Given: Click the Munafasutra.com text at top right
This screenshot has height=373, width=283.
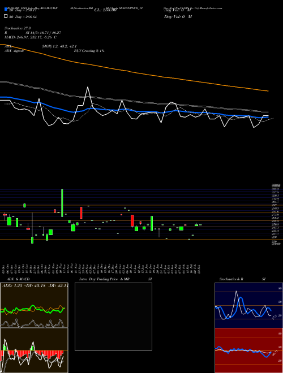Looking at the screenshot, I should pos(211,8).
